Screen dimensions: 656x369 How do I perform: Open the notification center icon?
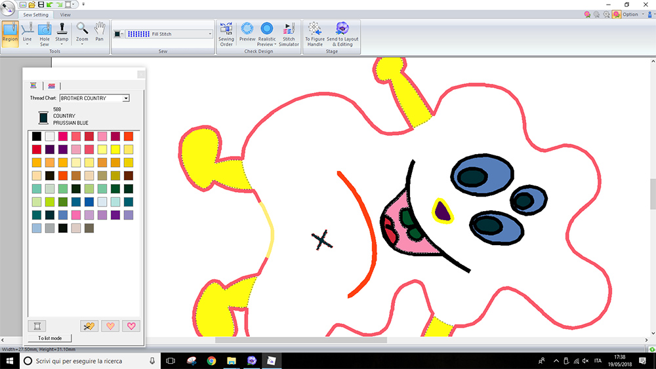point(643,360)
